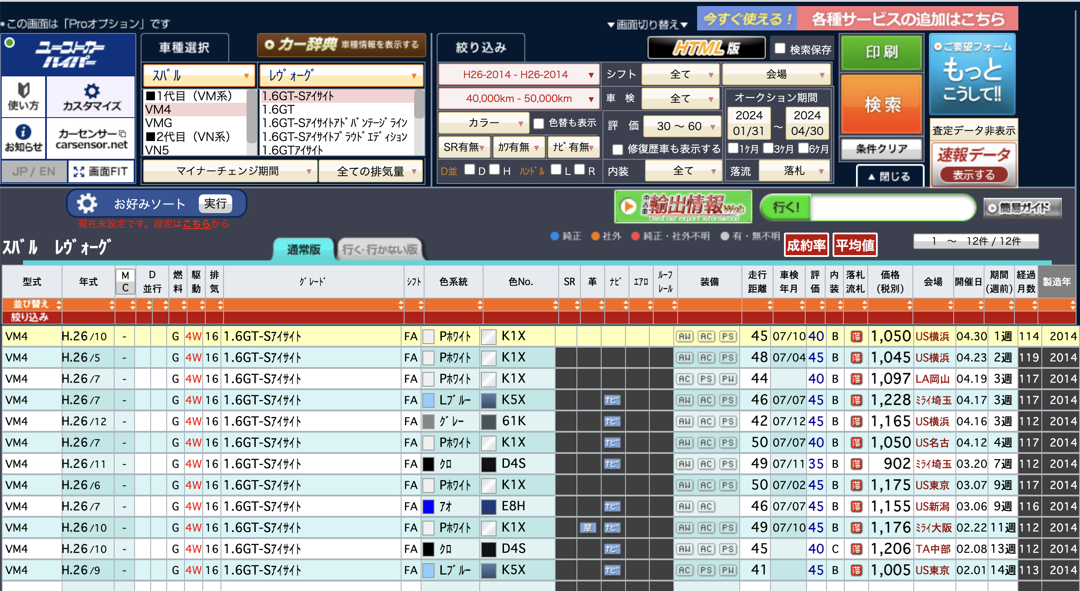Open the H26-2014 year range dropdown

(x=519, y=75)
